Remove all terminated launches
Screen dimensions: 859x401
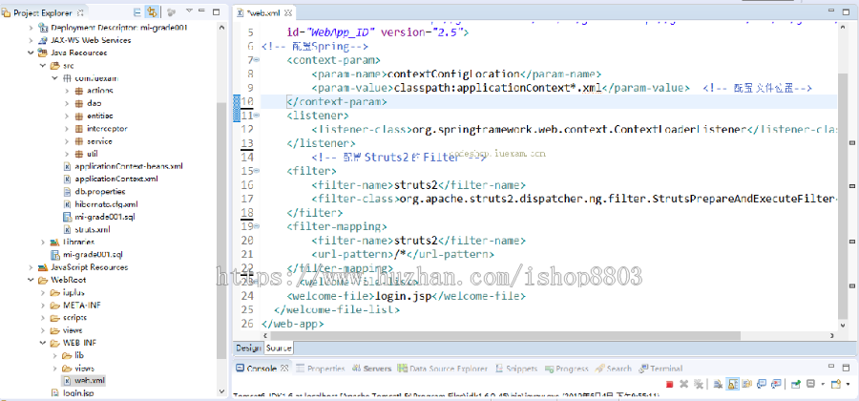(x=699, y=384)
